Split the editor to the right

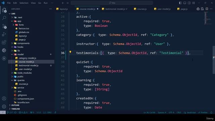click(207, 9)
